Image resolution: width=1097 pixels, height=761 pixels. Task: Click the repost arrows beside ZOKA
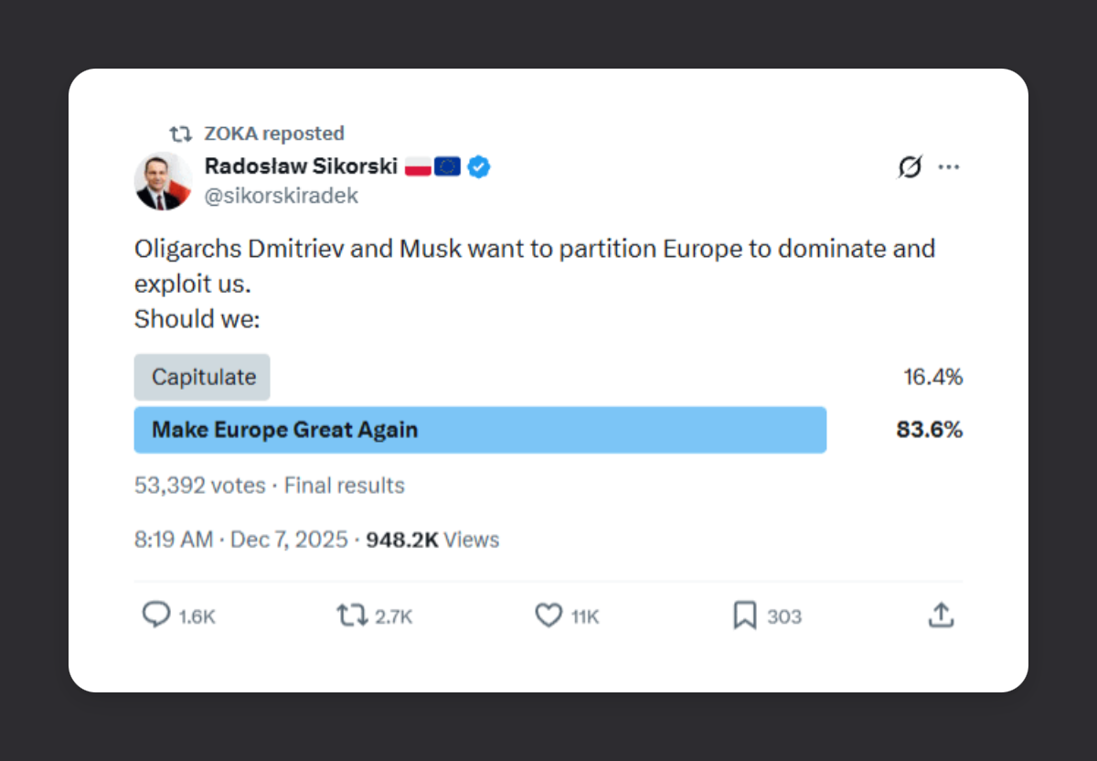[180, 134]
